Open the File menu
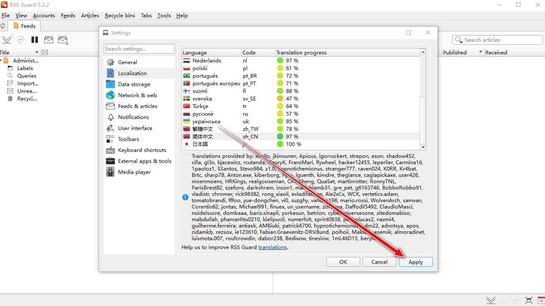This screenshot has width=545, height=306. point(6,16)
